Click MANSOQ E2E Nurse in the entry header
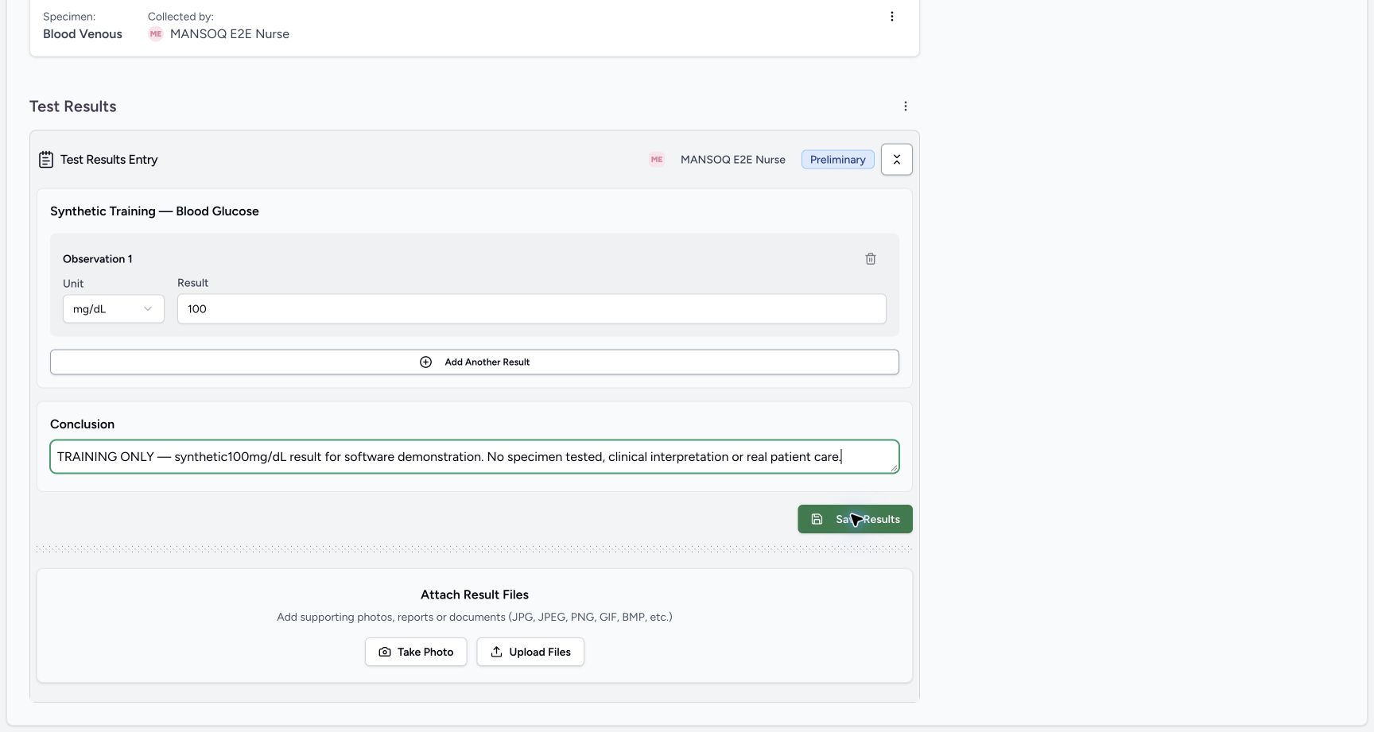The height and width of the screenshot is (732, 1374). click(733, 160)
